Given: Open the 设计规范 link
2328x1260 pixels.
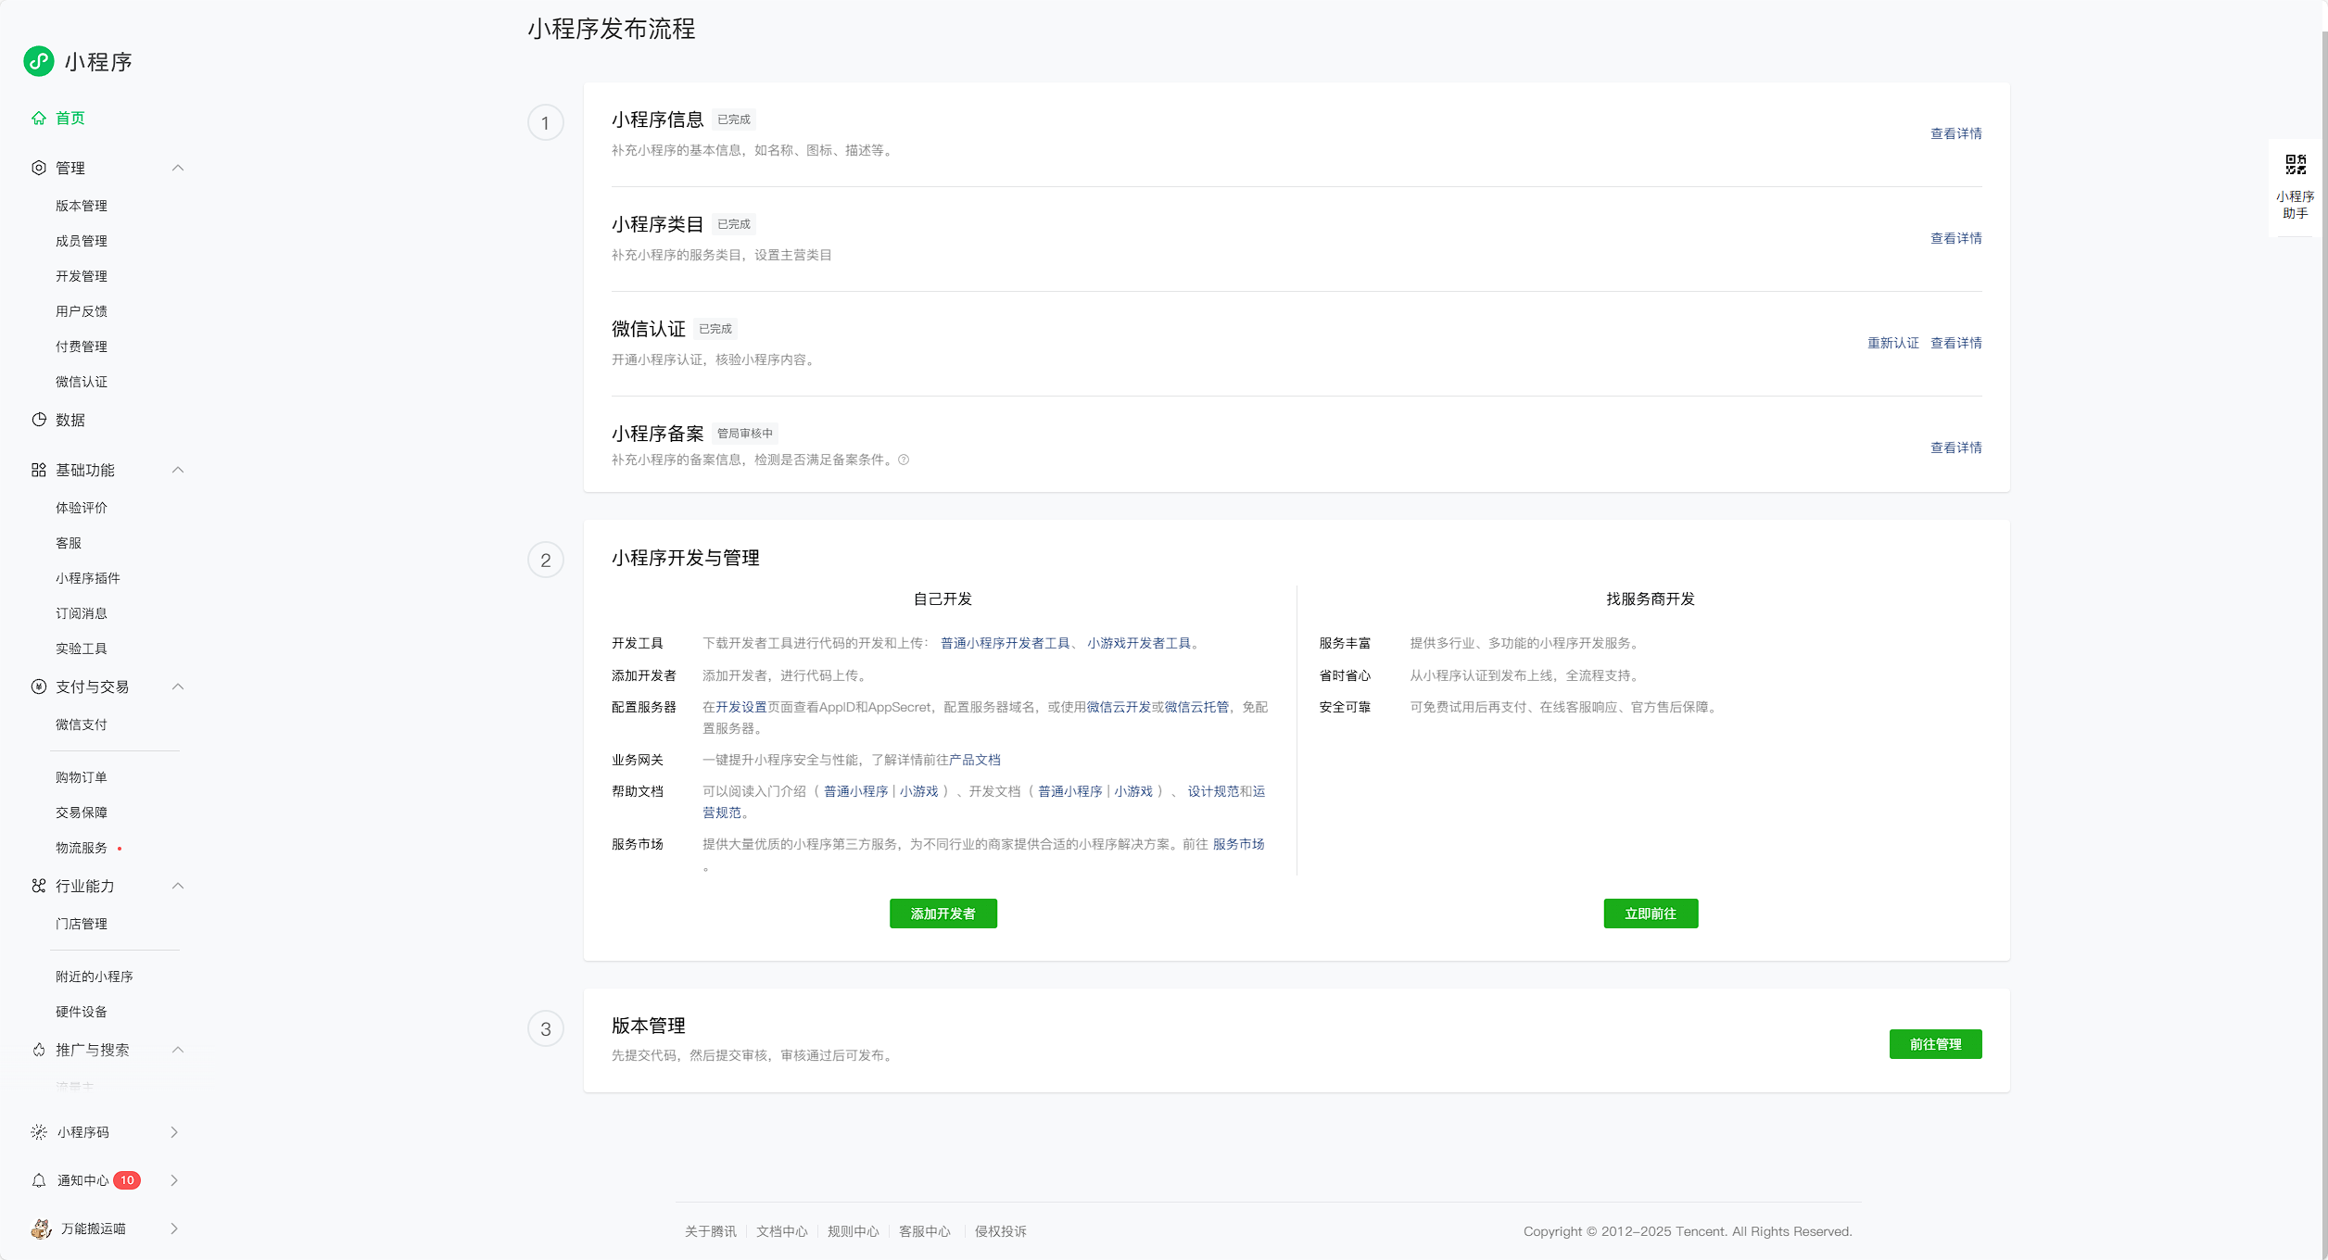Looking at the screenshot, I should click(1213, 791).
